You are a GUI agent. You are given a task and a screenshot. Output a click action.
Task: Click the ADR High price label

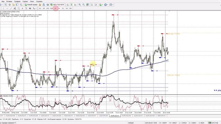coord(173,34)
